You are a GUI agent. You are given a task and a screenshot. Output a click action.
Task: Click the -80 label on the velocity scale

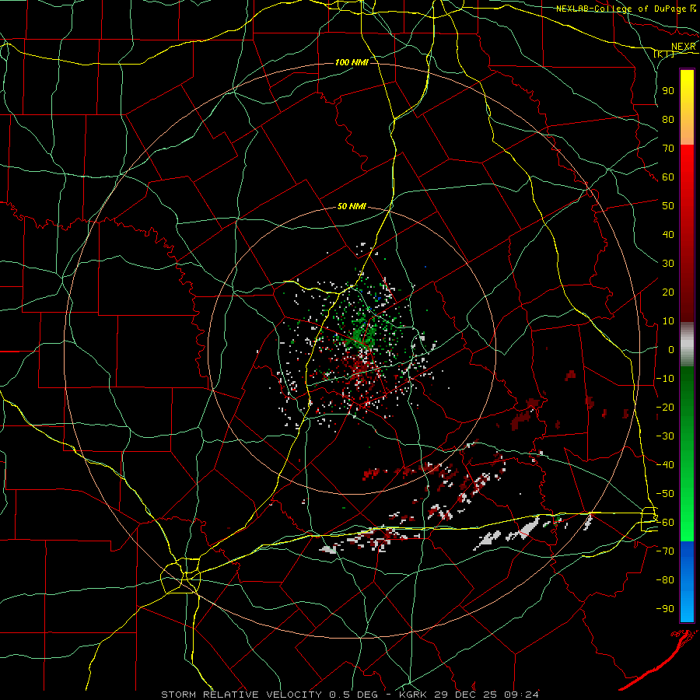click(x=665, y=580)
